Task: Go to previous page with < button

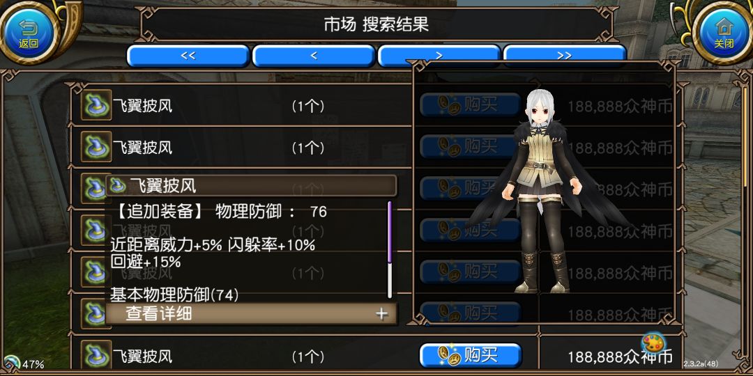Action: (x=314, y=56)
